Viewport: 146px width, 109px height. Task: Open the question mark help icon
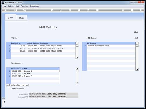16,10
